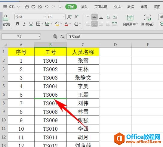This screenshot has height=147, width=163.
Task: Expand the quick access toolbar customization arrow
Action: (x=60, y=7)
